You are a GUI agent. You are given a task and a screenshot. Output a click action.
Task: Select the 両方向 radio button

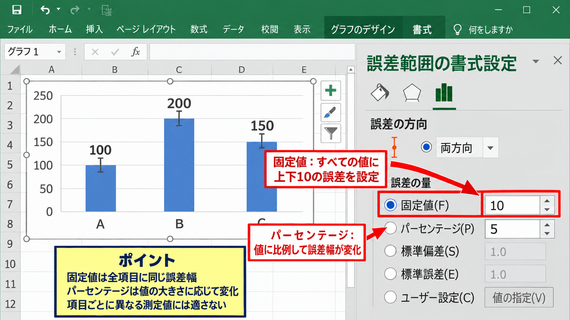(426, 147)
